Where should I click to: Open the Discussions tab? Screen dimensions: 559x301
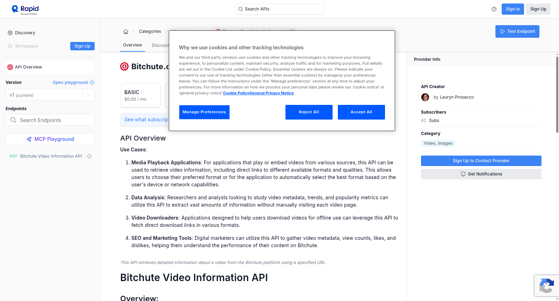[x=160, y=45]
